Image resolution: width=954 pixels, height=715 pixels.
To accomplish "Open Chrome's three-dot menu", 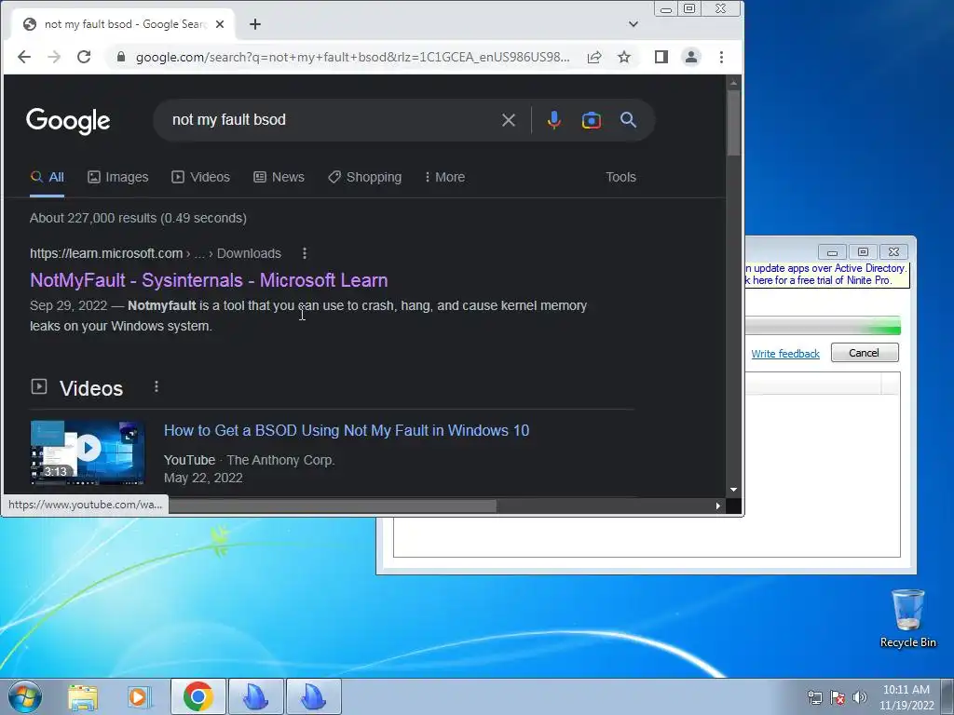I will (722, 57).
